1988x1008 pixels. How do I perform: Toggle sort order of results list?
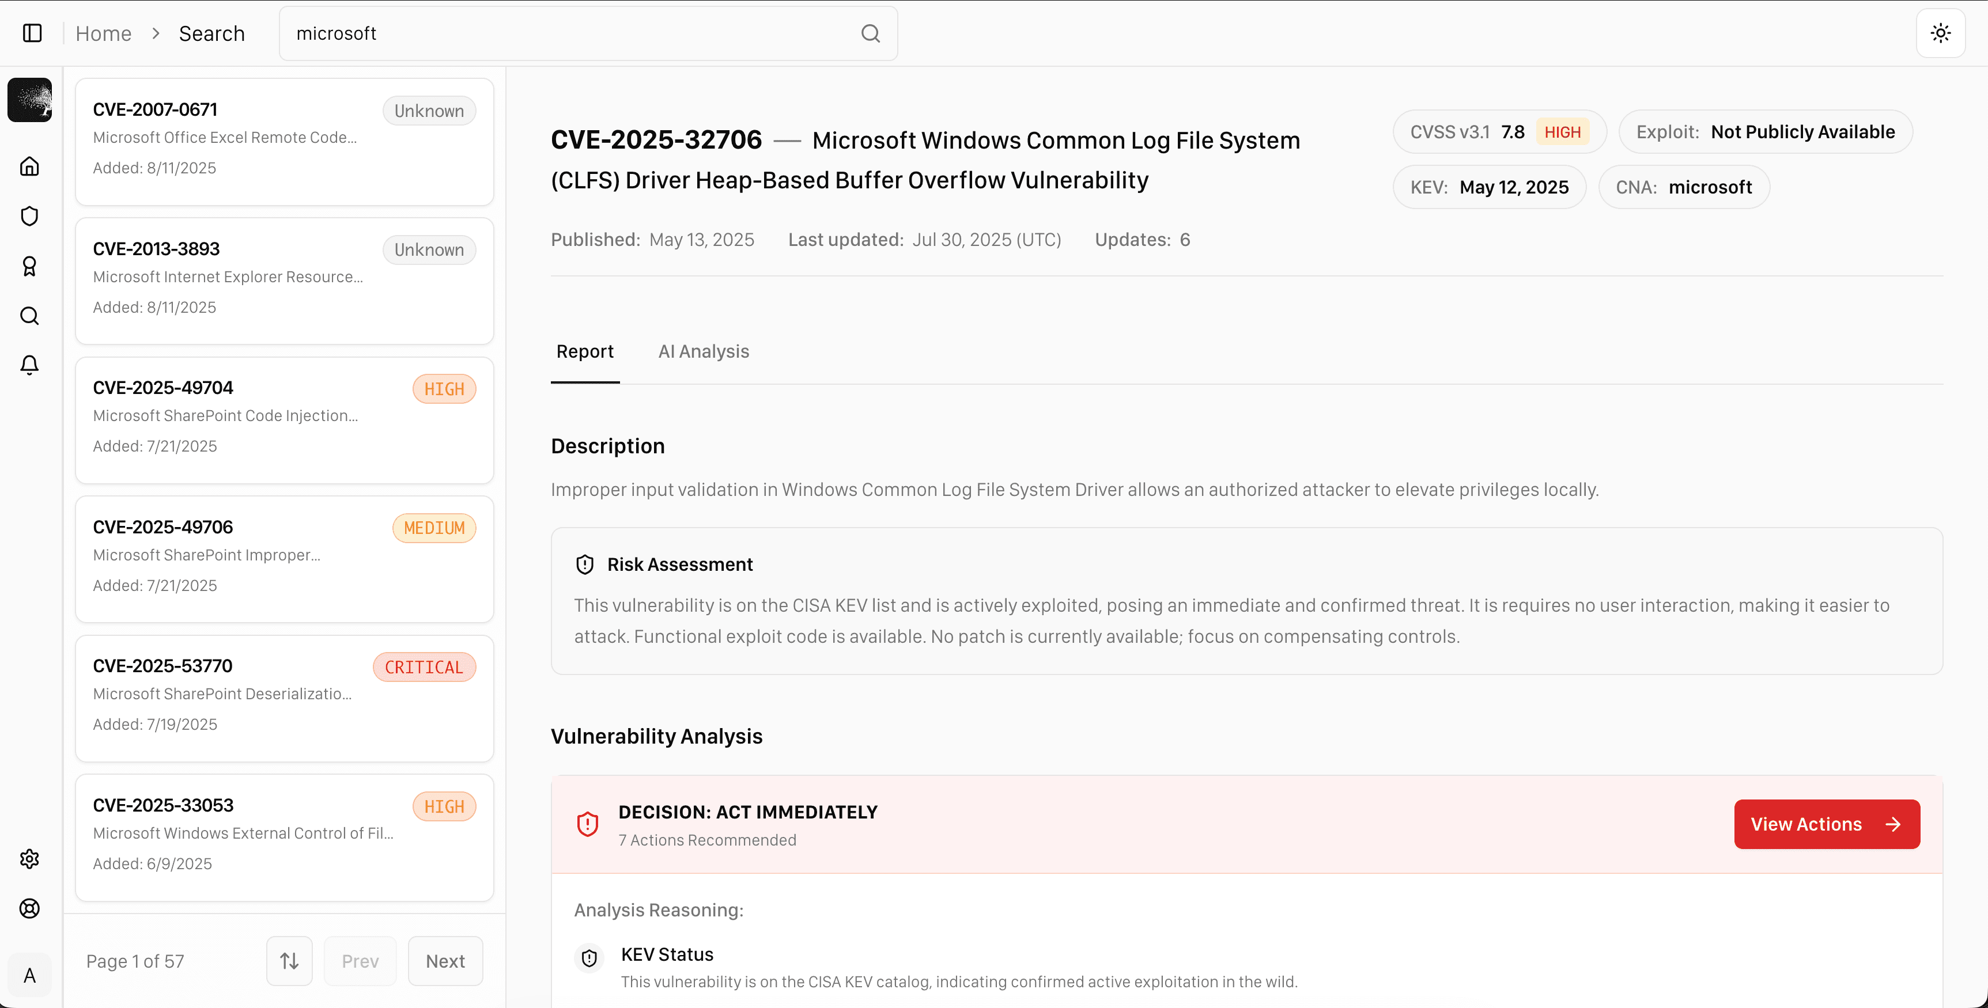(289, 961)
